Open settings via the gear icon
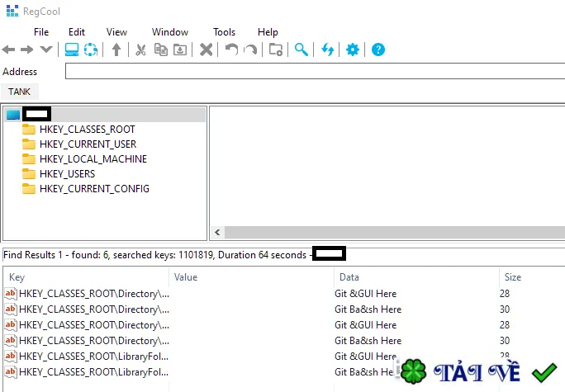 [353, 50]
